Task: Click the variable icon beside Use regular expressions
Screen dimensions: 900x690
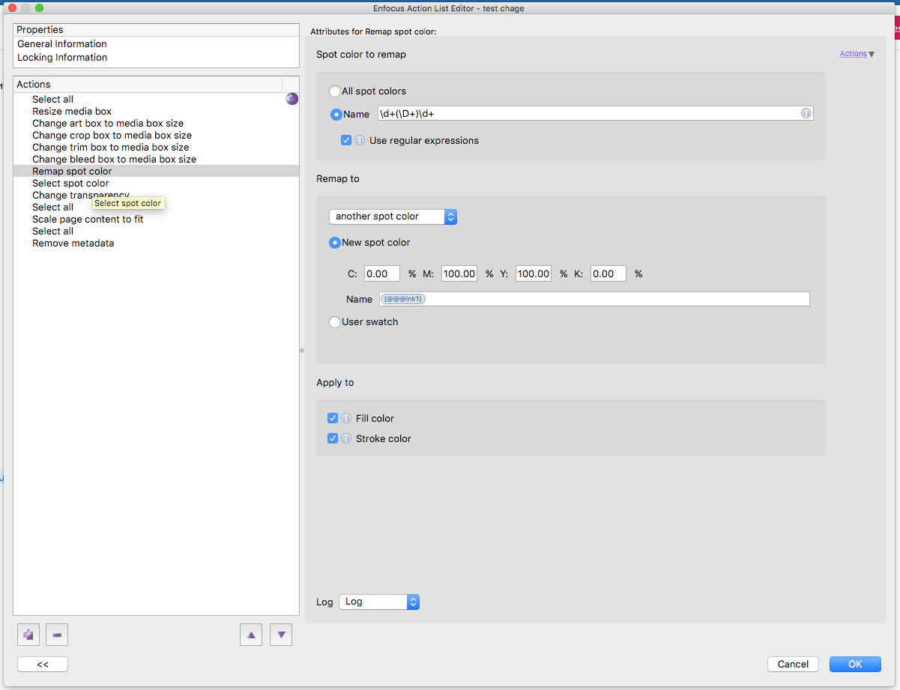Action: click(360, 140)
